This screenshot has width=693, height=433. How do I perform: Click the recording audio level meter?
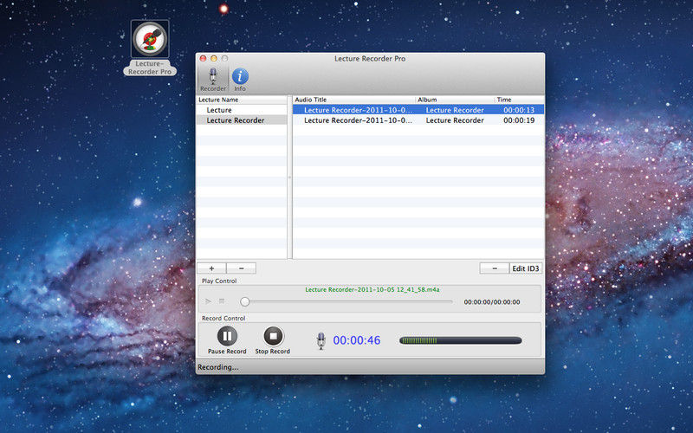coord(461,340)
